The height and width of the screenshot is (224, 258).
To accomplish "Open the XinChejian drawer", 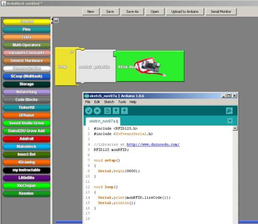I will click(x=27, y=185).
